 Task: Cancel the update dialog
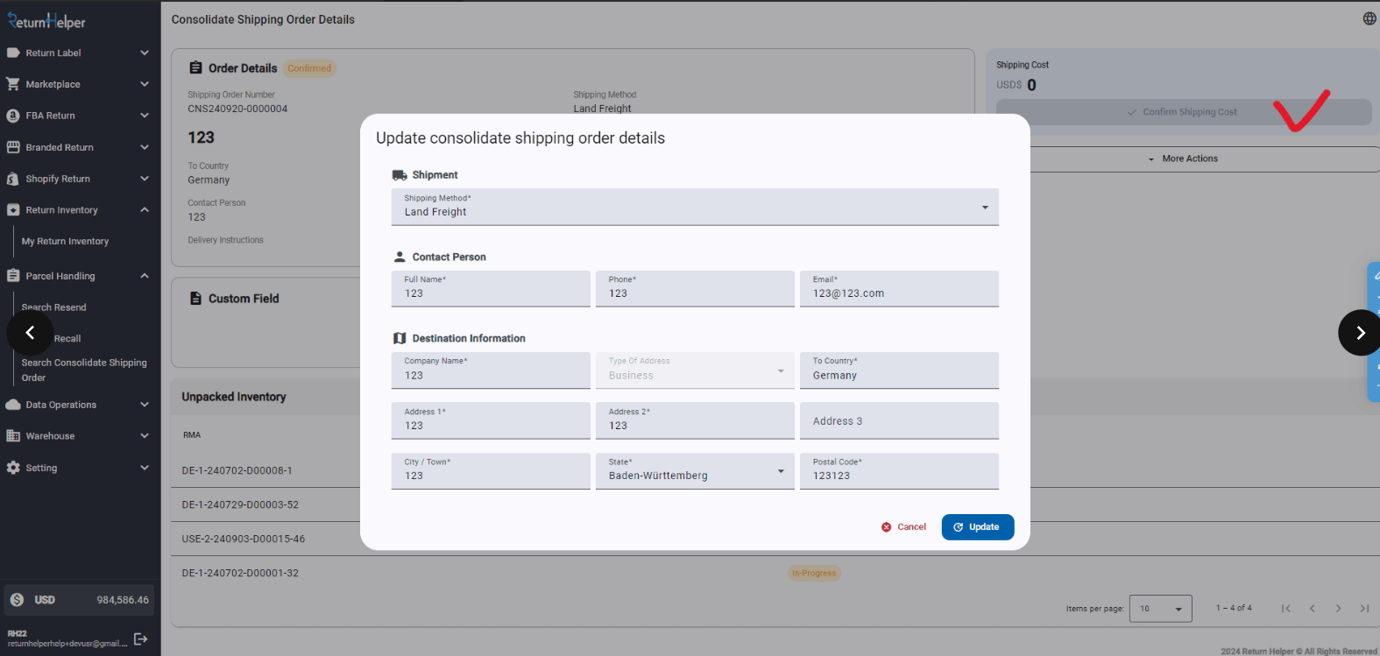(903, 527)
